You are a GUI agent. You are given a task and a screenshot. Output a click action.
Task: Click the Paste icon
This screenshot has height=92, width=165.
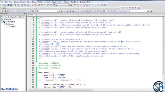pos(28,5)
